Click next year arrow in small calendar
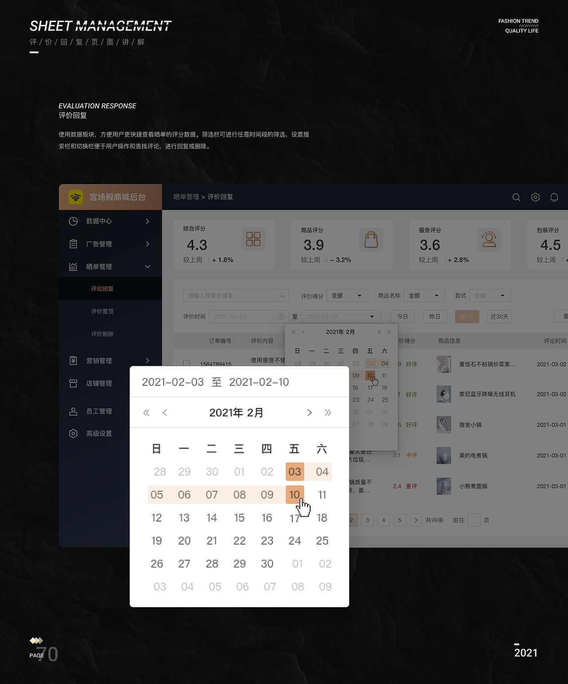 (x=389, y=332)
